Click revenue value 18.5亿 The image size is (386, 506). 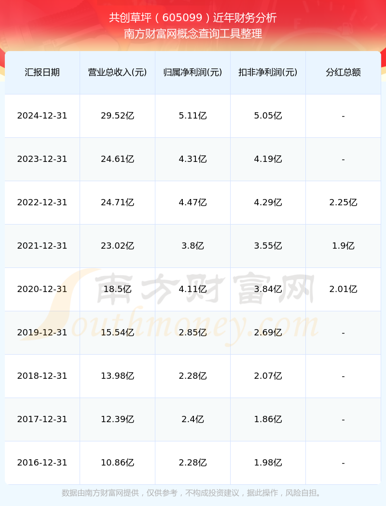tap(118, 289)
